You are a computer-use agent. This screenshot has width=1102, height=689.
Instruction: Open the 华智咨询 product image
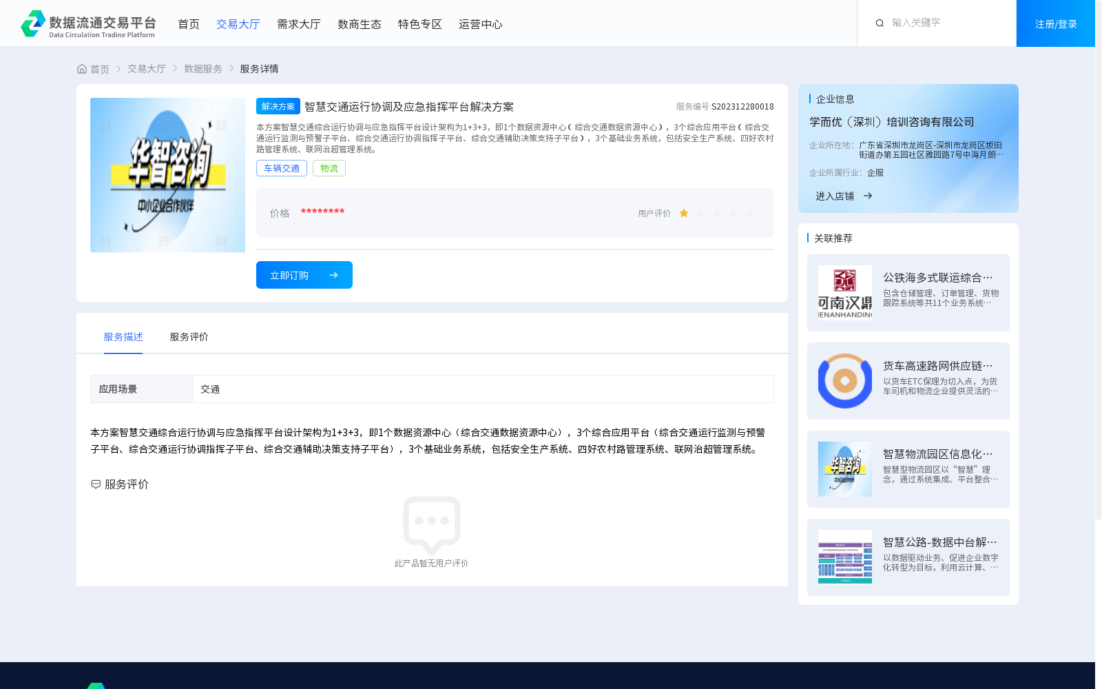(x=167, y=175)
